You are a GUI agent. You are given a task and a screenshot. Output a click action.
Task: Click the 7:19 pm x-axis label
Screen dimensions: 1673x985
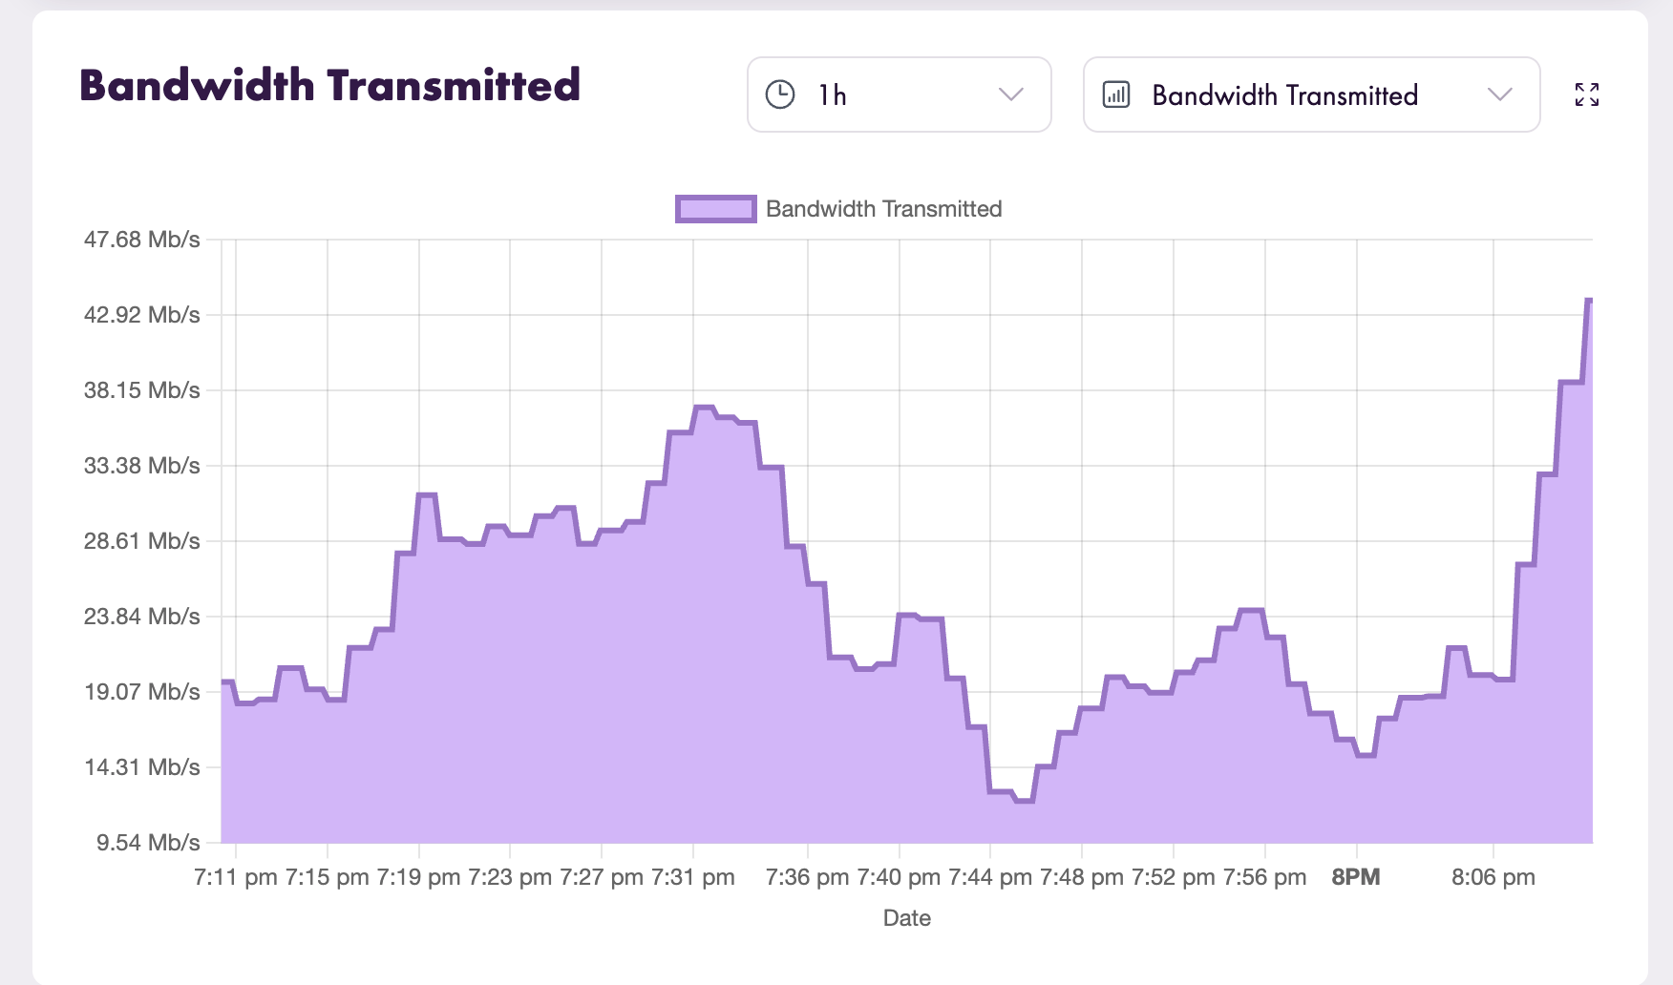[x=419, y=877]
